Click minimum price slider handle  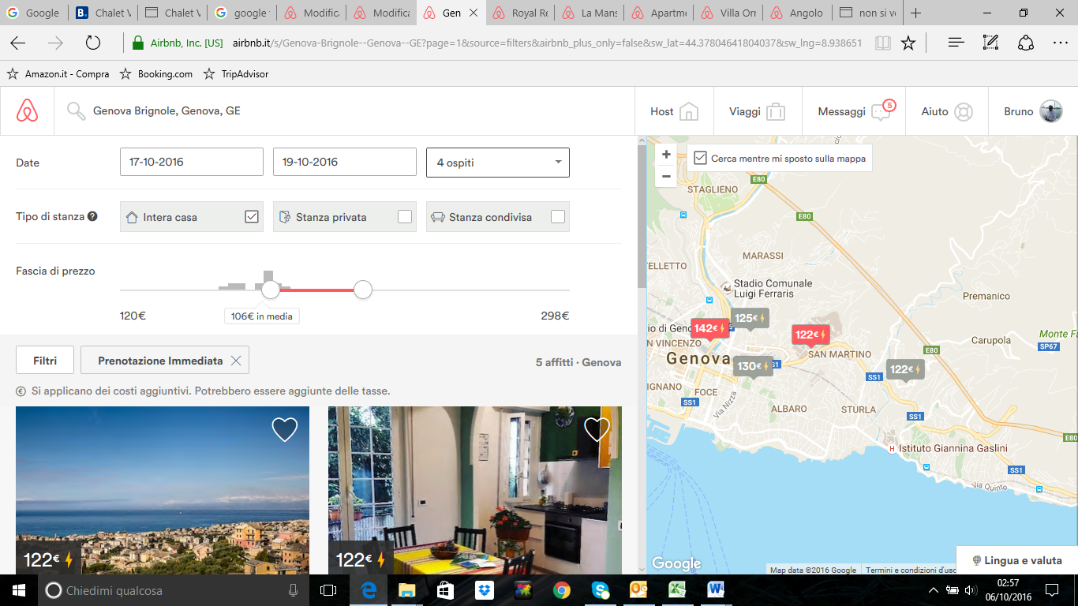pyautogui.click(x=271, y=290)
